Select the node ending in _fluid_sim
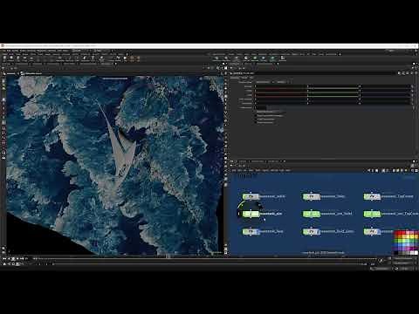 pyautogui.click(x=312, y=232)
